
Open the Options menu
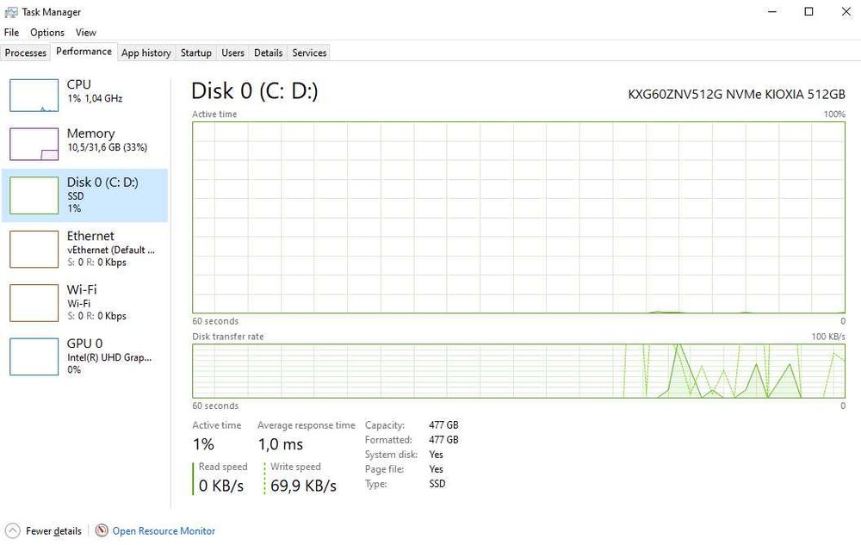pyautogui.click(x=47, y=33)
